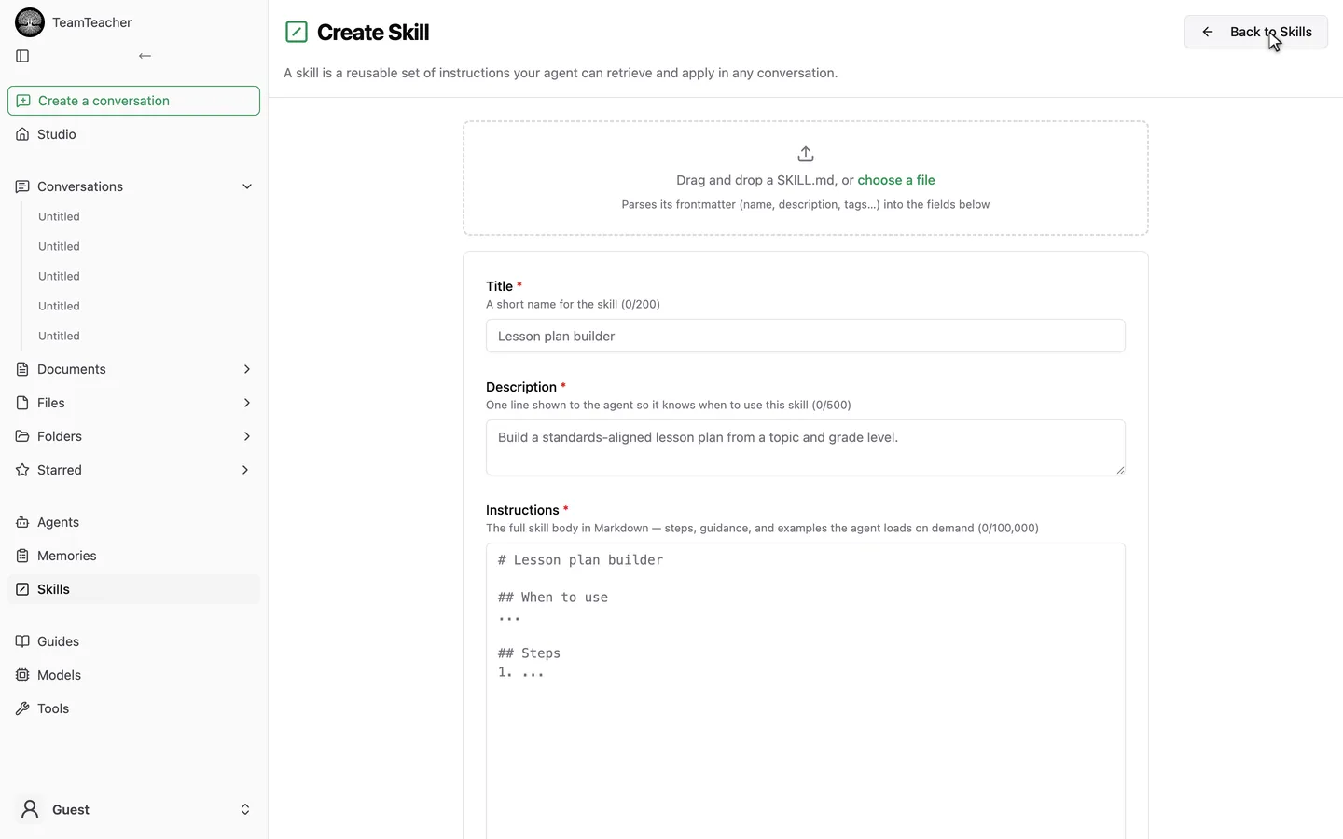Click the Title input field
This screenshot has width=1343, height=839.
tap(806, 336)
